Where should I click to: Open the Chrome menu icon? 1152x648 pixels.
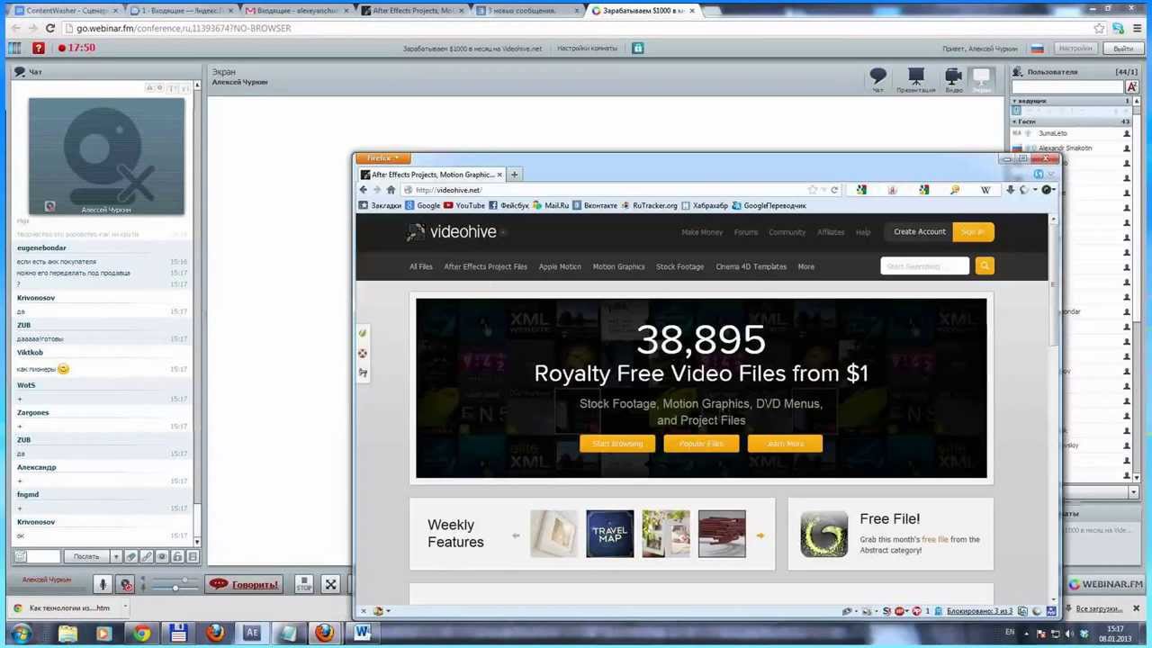pos(1138,28)
